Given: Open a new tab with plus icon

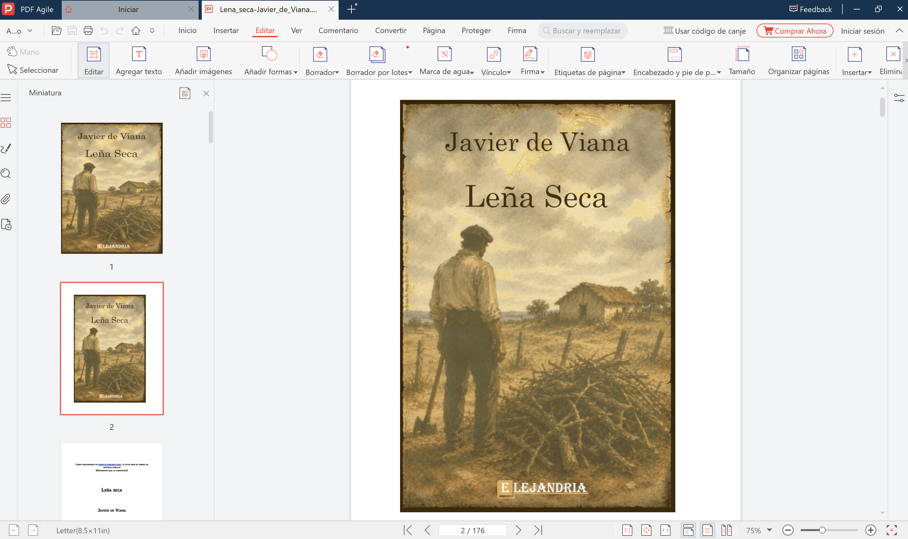Looking at the screenshot, I should [351, 10].
